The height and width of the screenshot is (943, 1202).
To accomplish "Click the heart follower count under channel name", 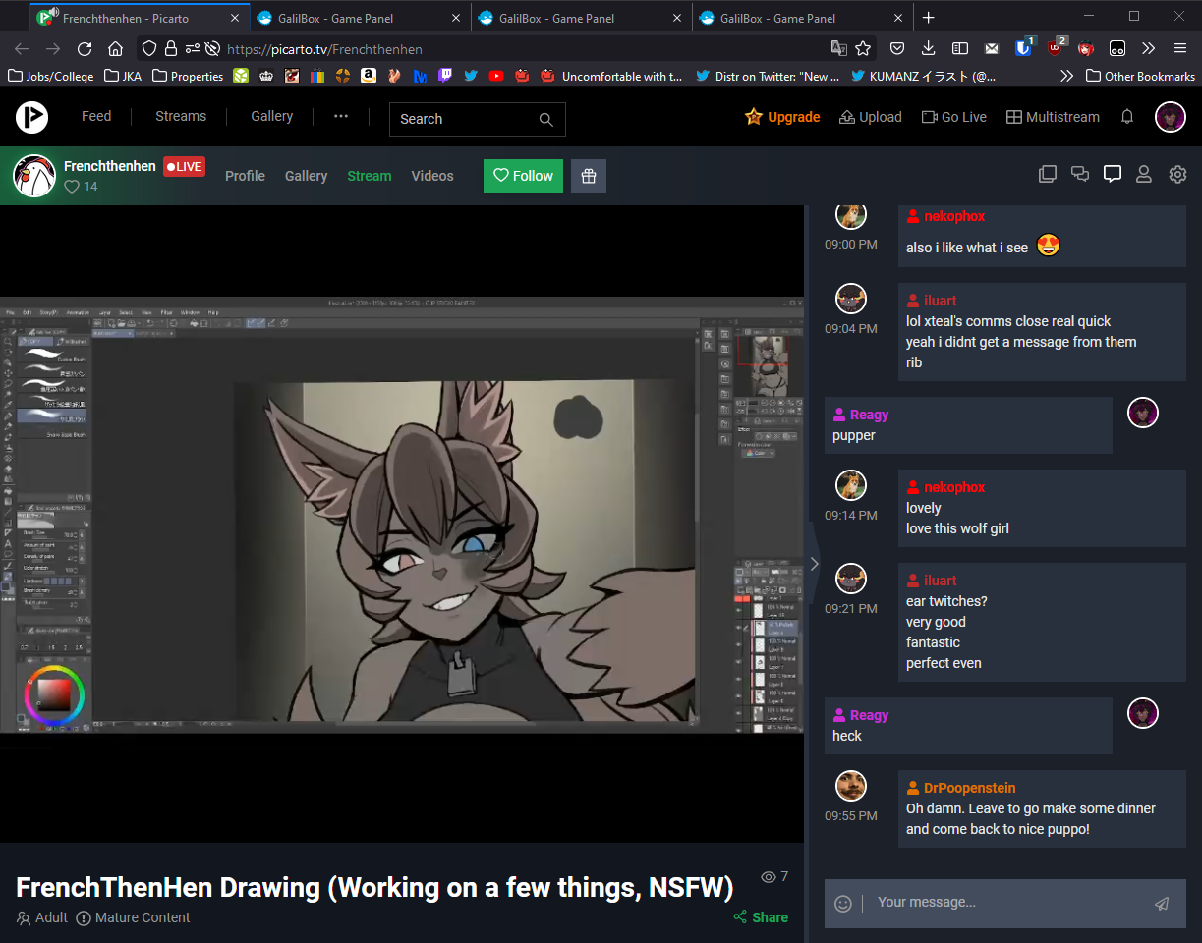I will pos(81,187).
